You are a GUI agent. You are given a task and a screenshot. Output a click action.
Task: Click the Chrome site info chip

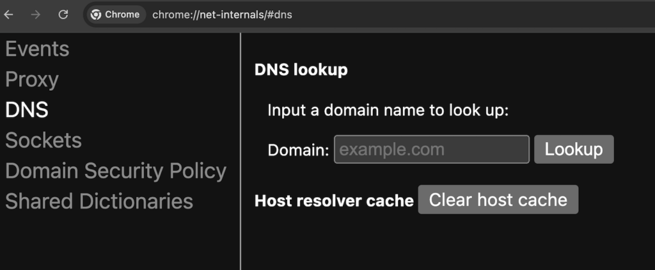116,15
